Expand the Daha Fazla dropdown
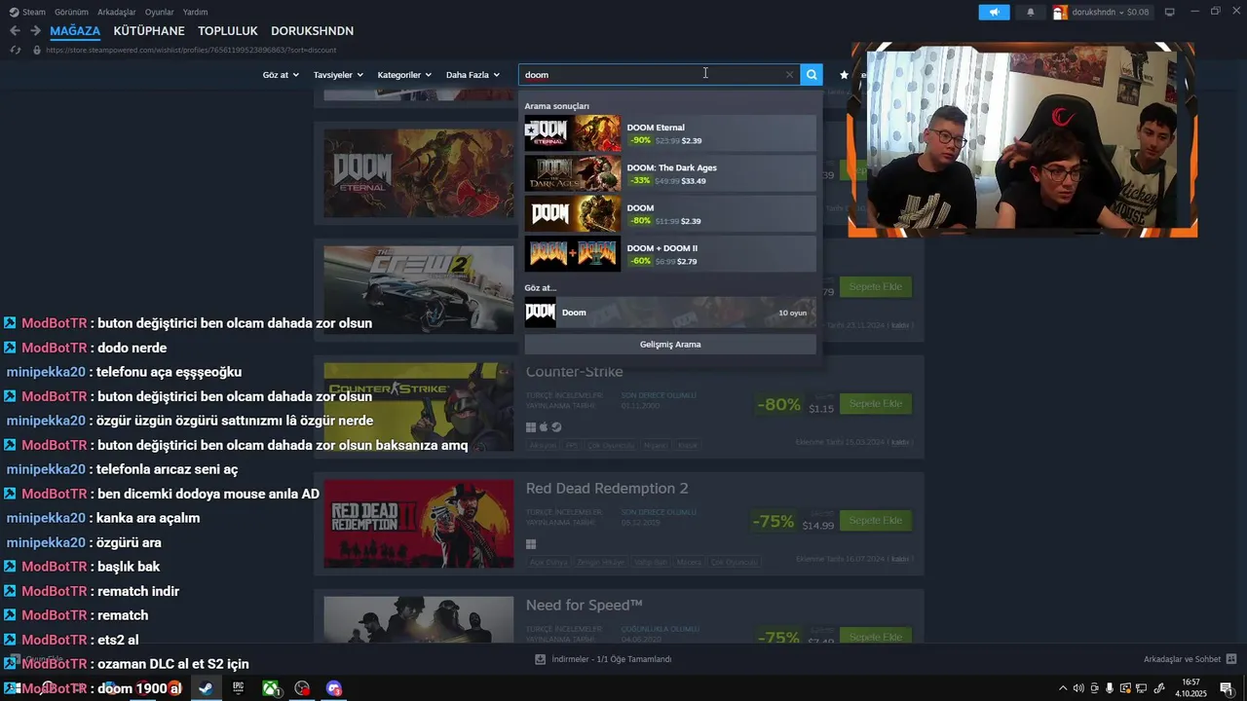Image resolution: width=1247 pixels, height=701 pixels. 472,75
